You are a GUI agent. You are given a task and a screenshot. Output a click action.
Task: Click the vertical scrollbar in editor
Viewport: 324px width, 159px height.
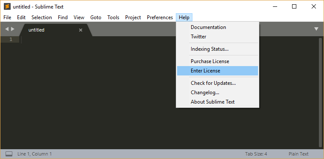pos(321,93)
